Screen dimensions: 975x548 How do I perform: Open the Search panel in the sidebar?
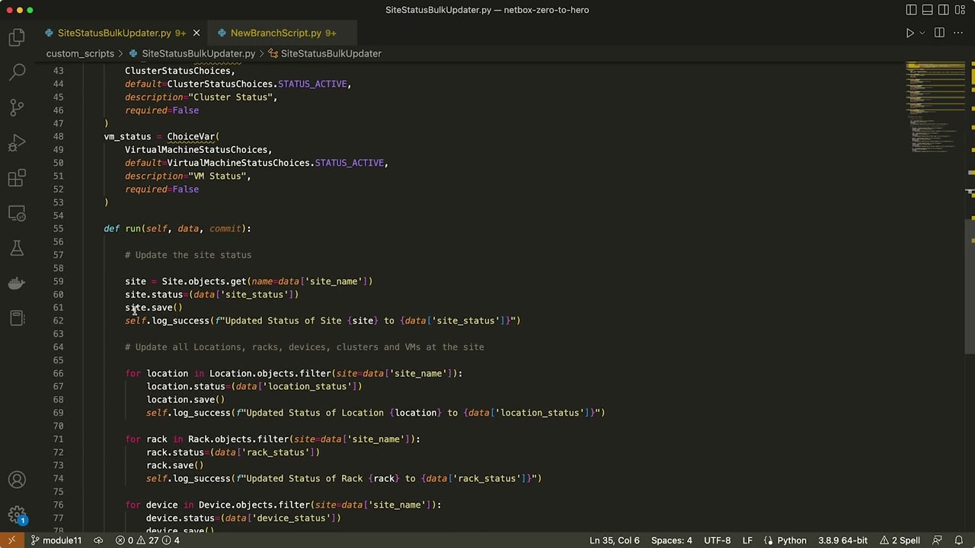17,72
